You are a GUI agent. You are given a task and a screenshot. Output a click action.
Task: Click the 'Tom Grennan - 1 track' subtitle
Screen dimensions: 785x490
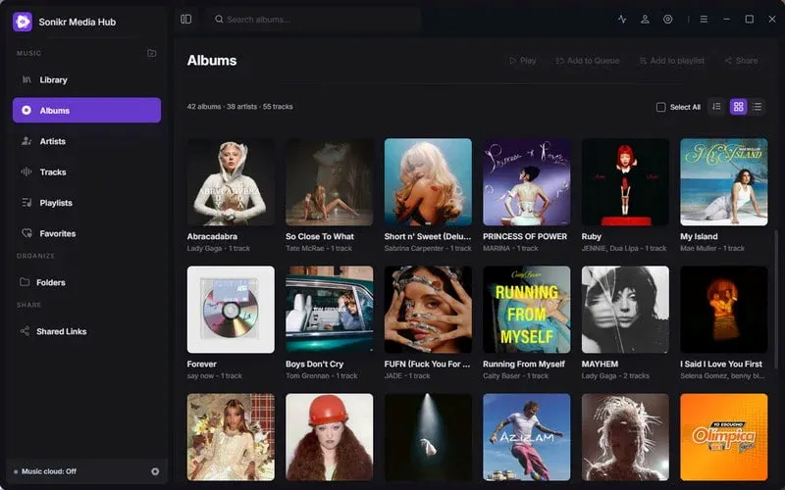coord(322,376)
